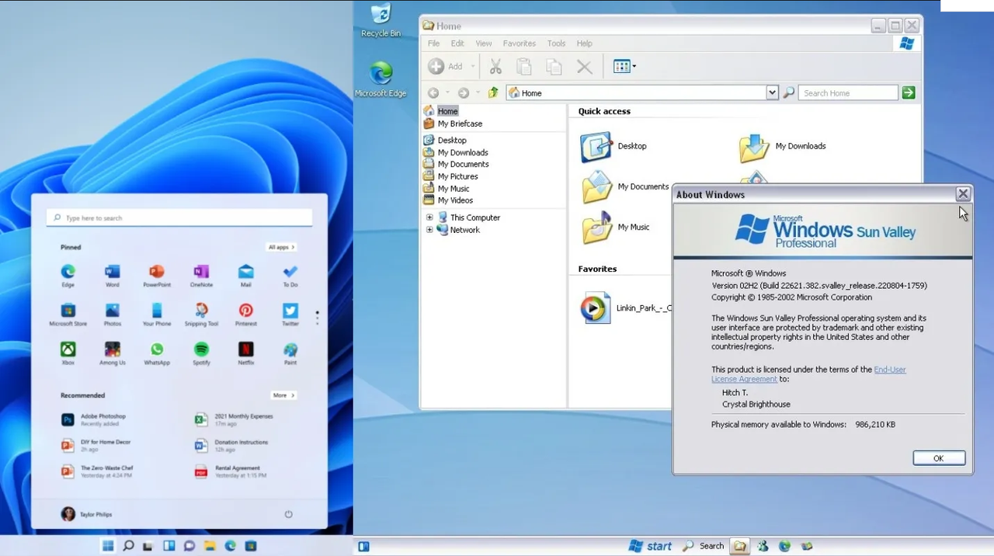Open the pinned Pinterest app
This screenshot has height=556, width=994.
tap(245, 314)
